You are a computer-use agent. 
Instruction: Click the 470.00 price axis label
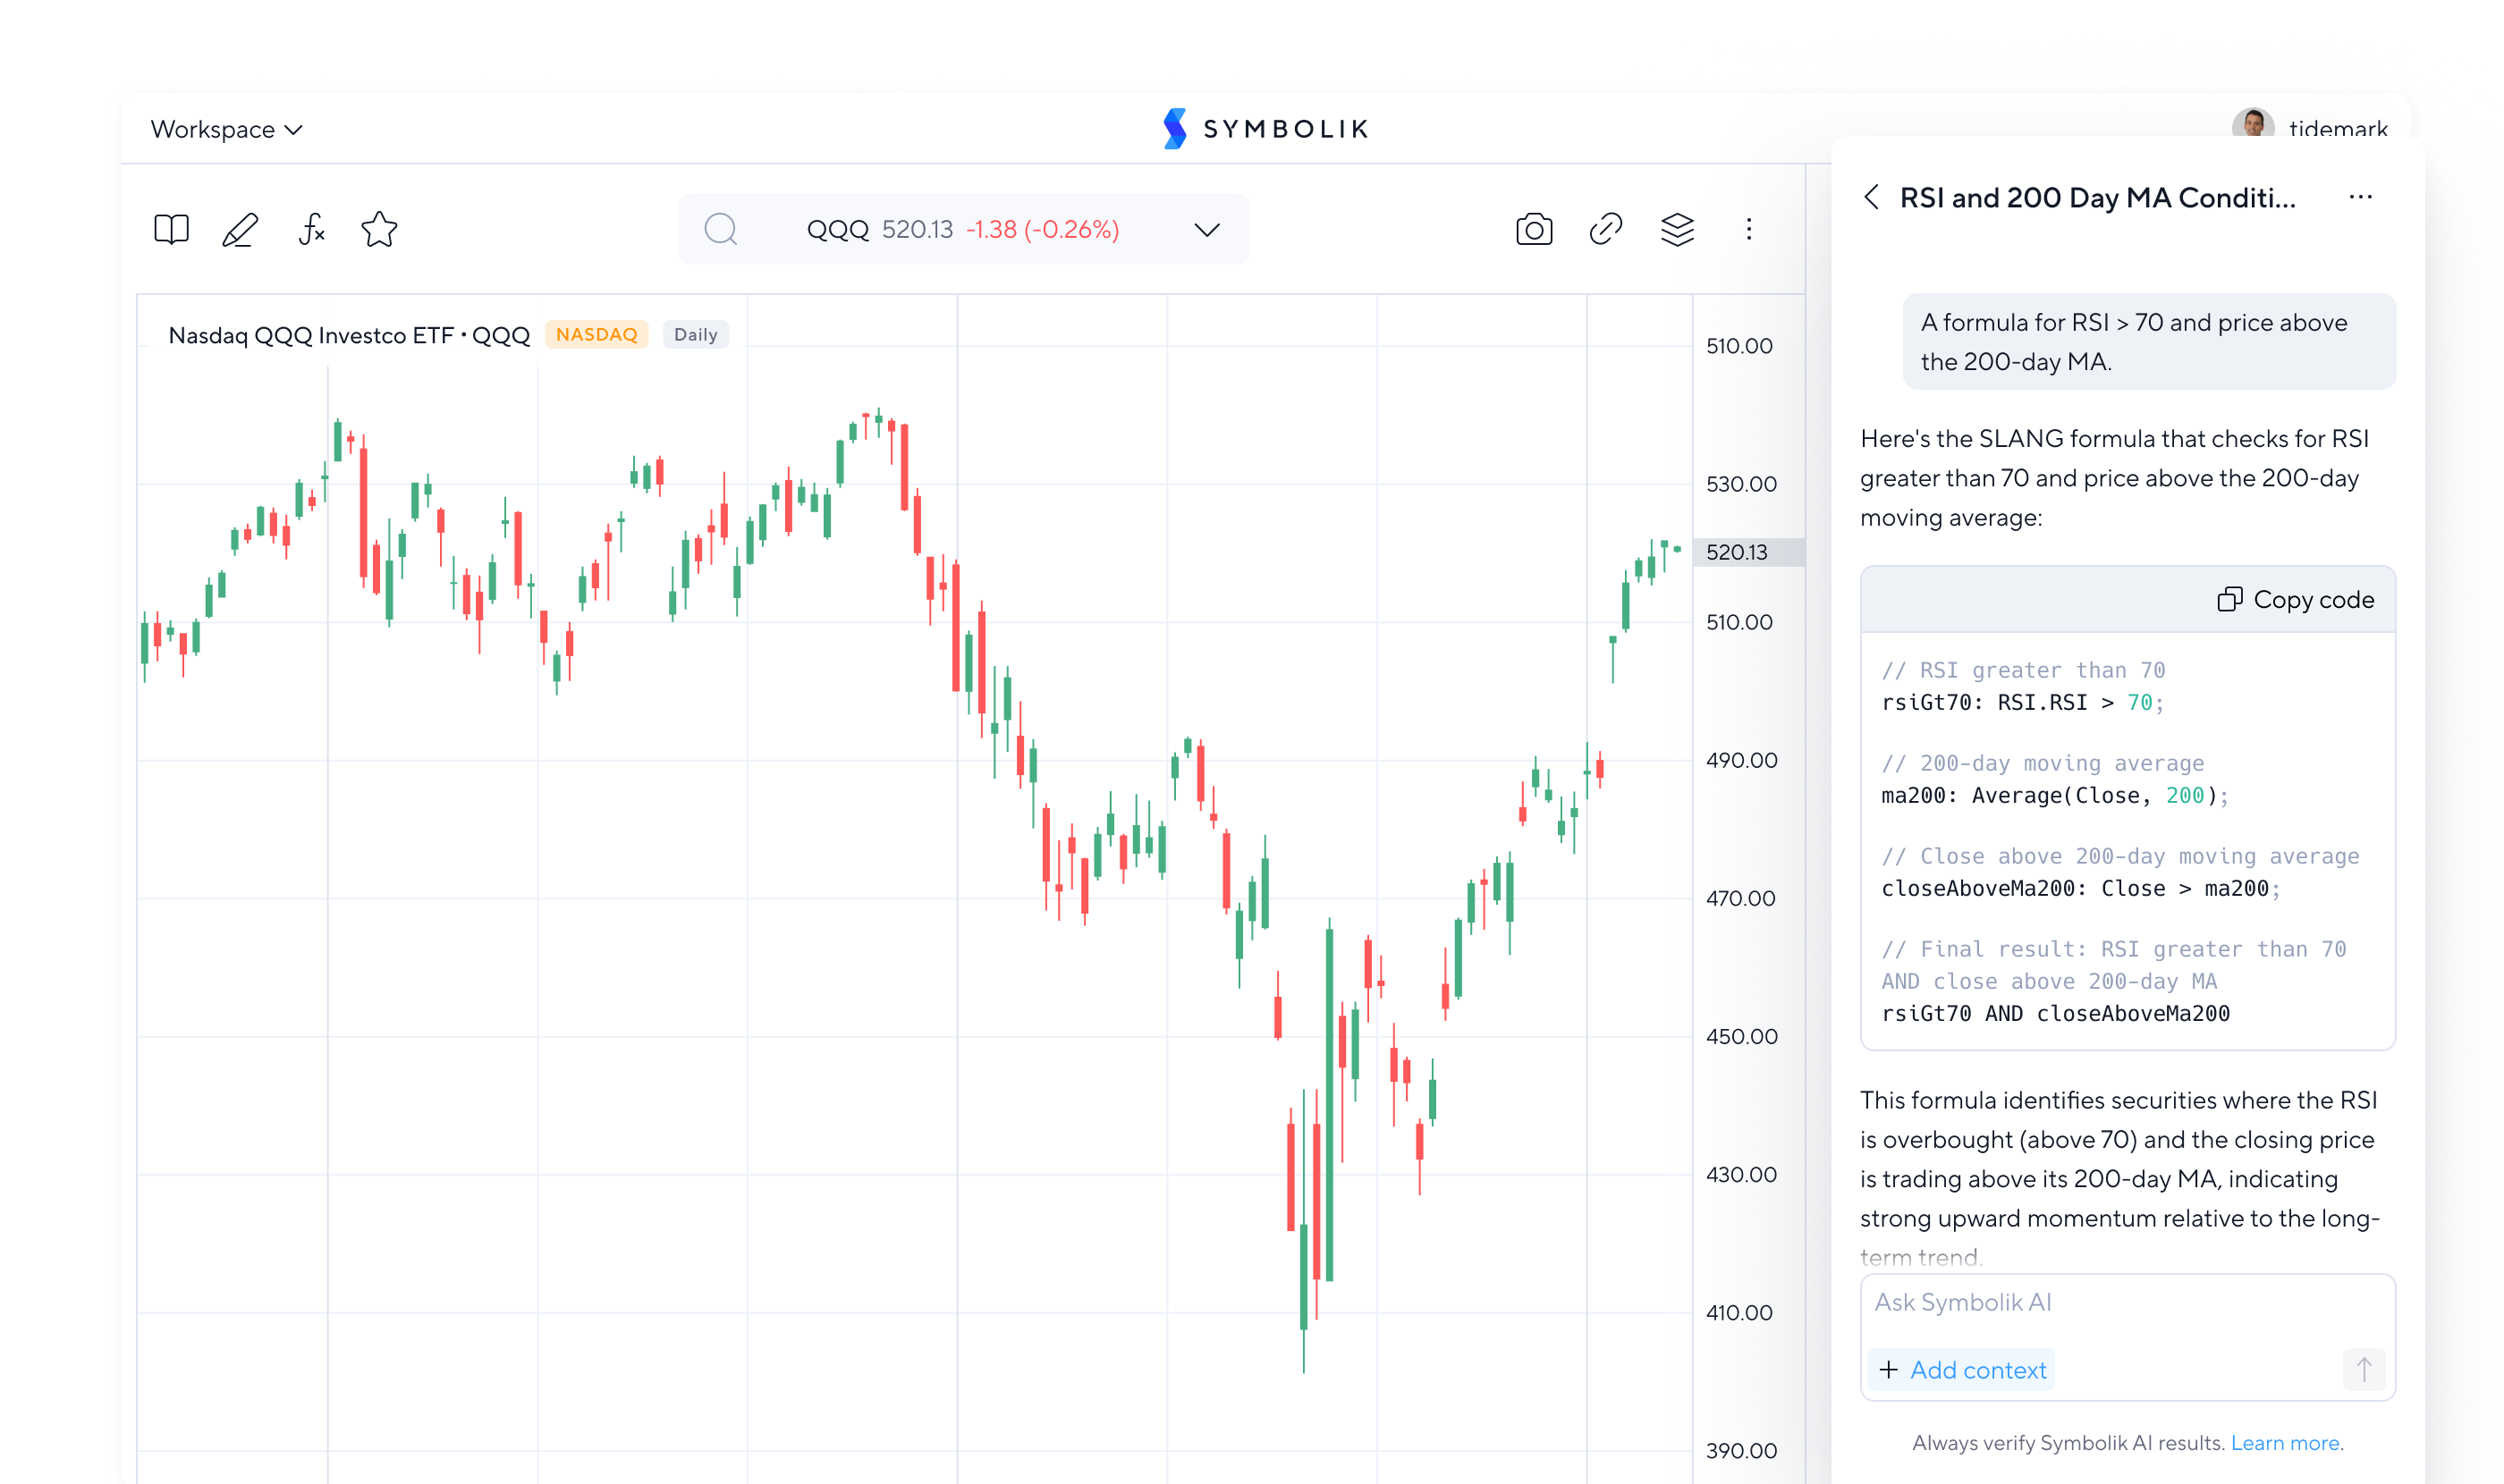[x=1740, y=898]
